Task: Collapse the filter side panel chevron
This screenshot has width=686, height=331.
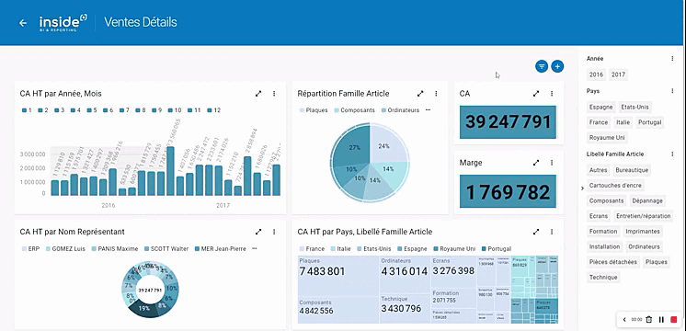Action: [x=582, y=188]
